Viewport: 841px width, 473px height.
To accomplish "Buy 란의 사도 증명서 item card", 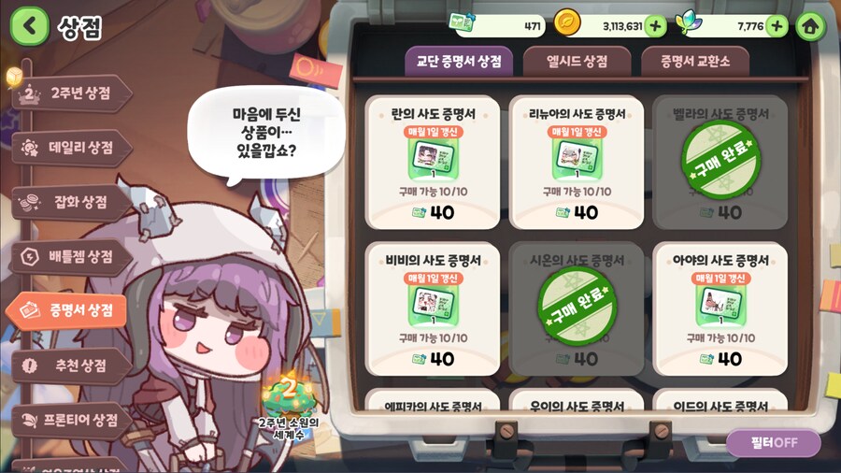I will (x=433, y=163).
